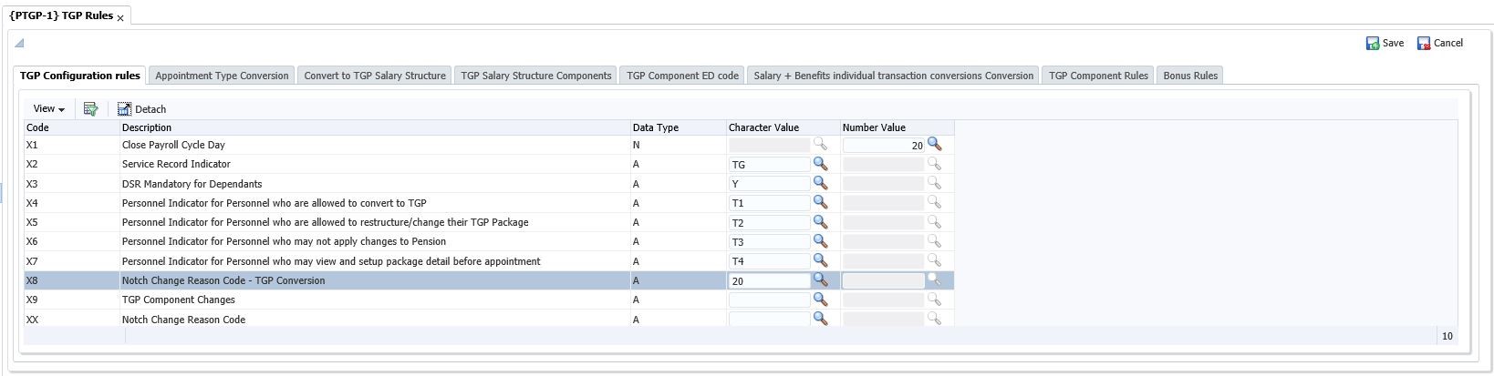Open the Convert to TGP Salary Structure tab
This screenshot has width=1494, height=376.
375,76
